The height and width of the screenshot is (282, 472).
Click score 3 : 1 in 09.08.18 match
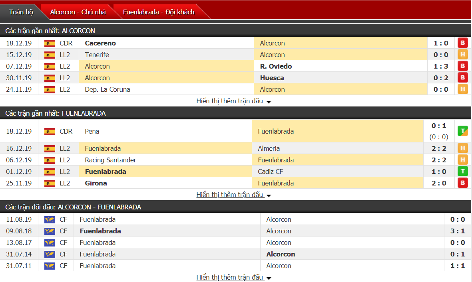coord(458,231)
